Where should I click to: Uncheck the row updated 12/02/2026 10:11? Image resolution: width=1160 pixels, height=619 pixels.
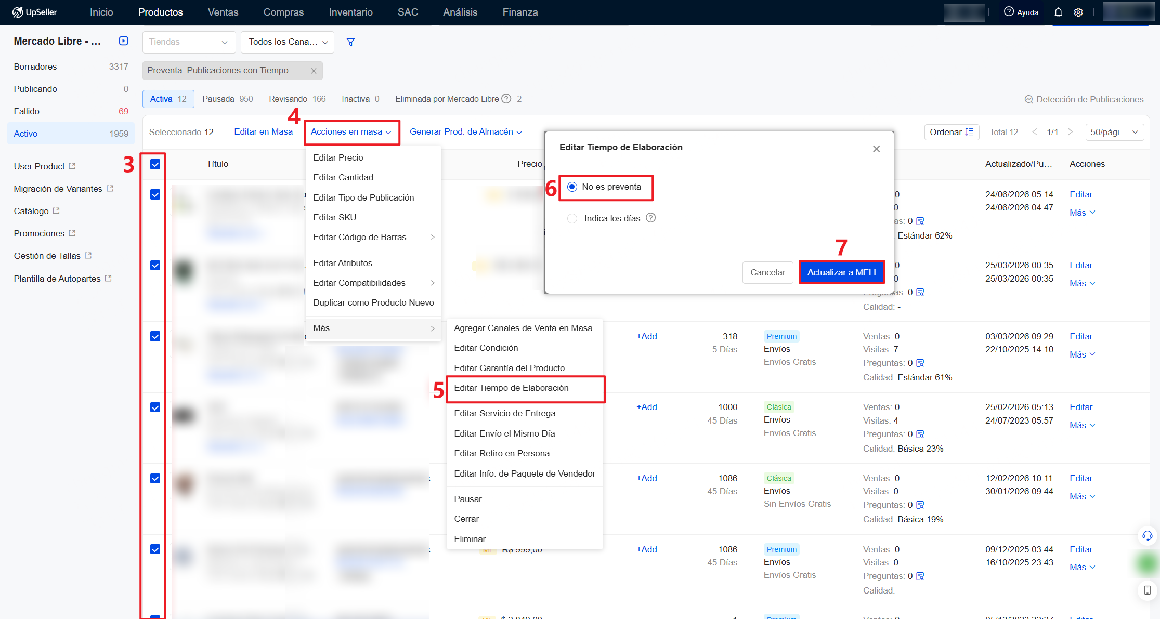155,478
